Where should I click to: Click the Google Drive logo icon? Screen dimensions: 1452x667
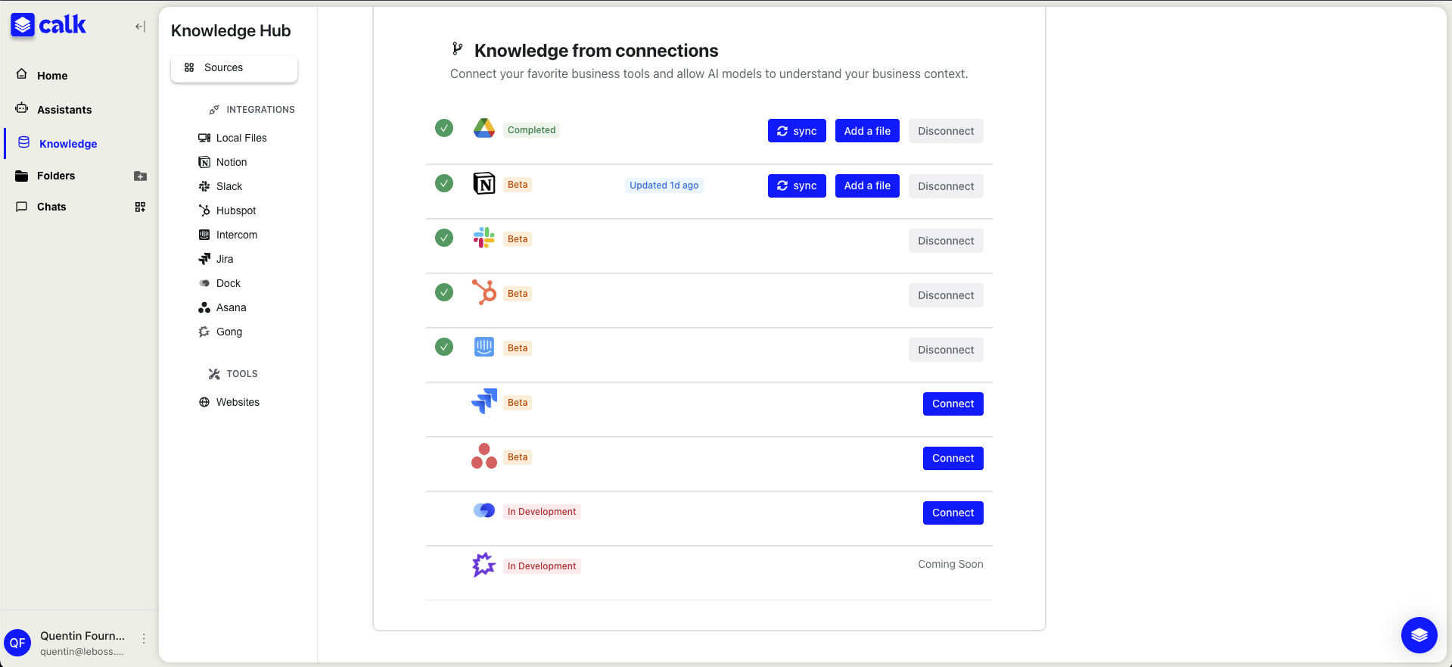coord(484,129)
